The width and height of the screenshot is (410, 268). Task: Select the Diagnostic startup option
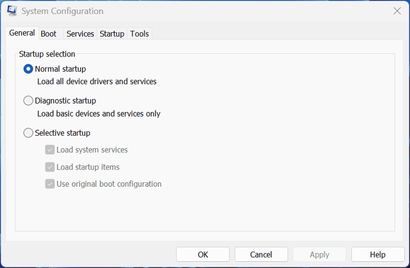click(28, 101)
